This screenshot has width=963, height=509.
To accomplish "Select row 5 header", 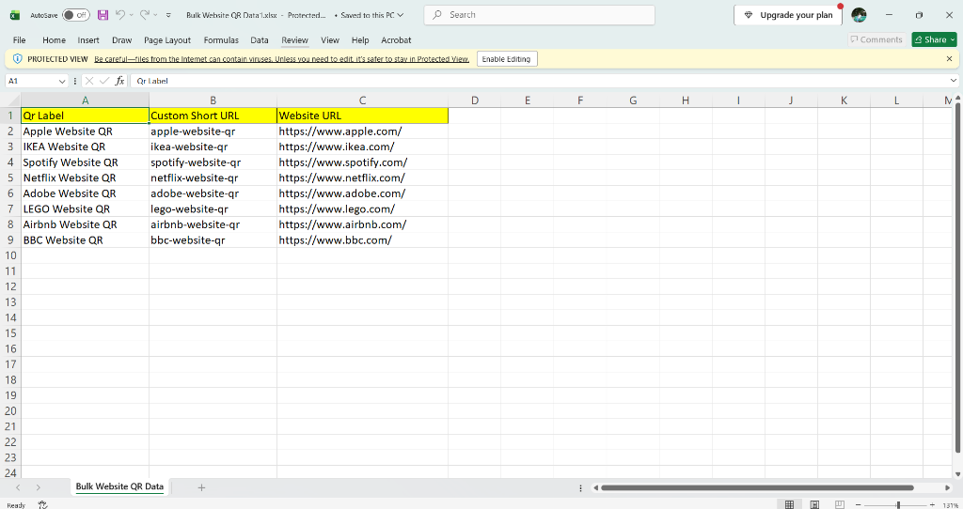I will click(x=10, y=177).
